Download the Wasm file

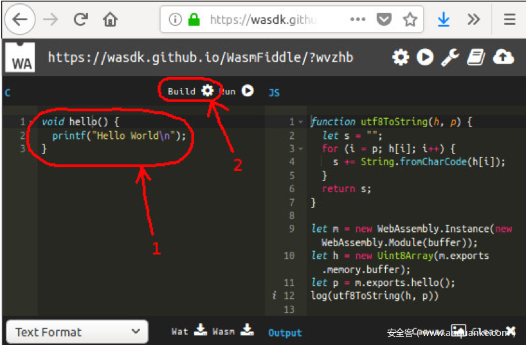[x=223, y=332]
